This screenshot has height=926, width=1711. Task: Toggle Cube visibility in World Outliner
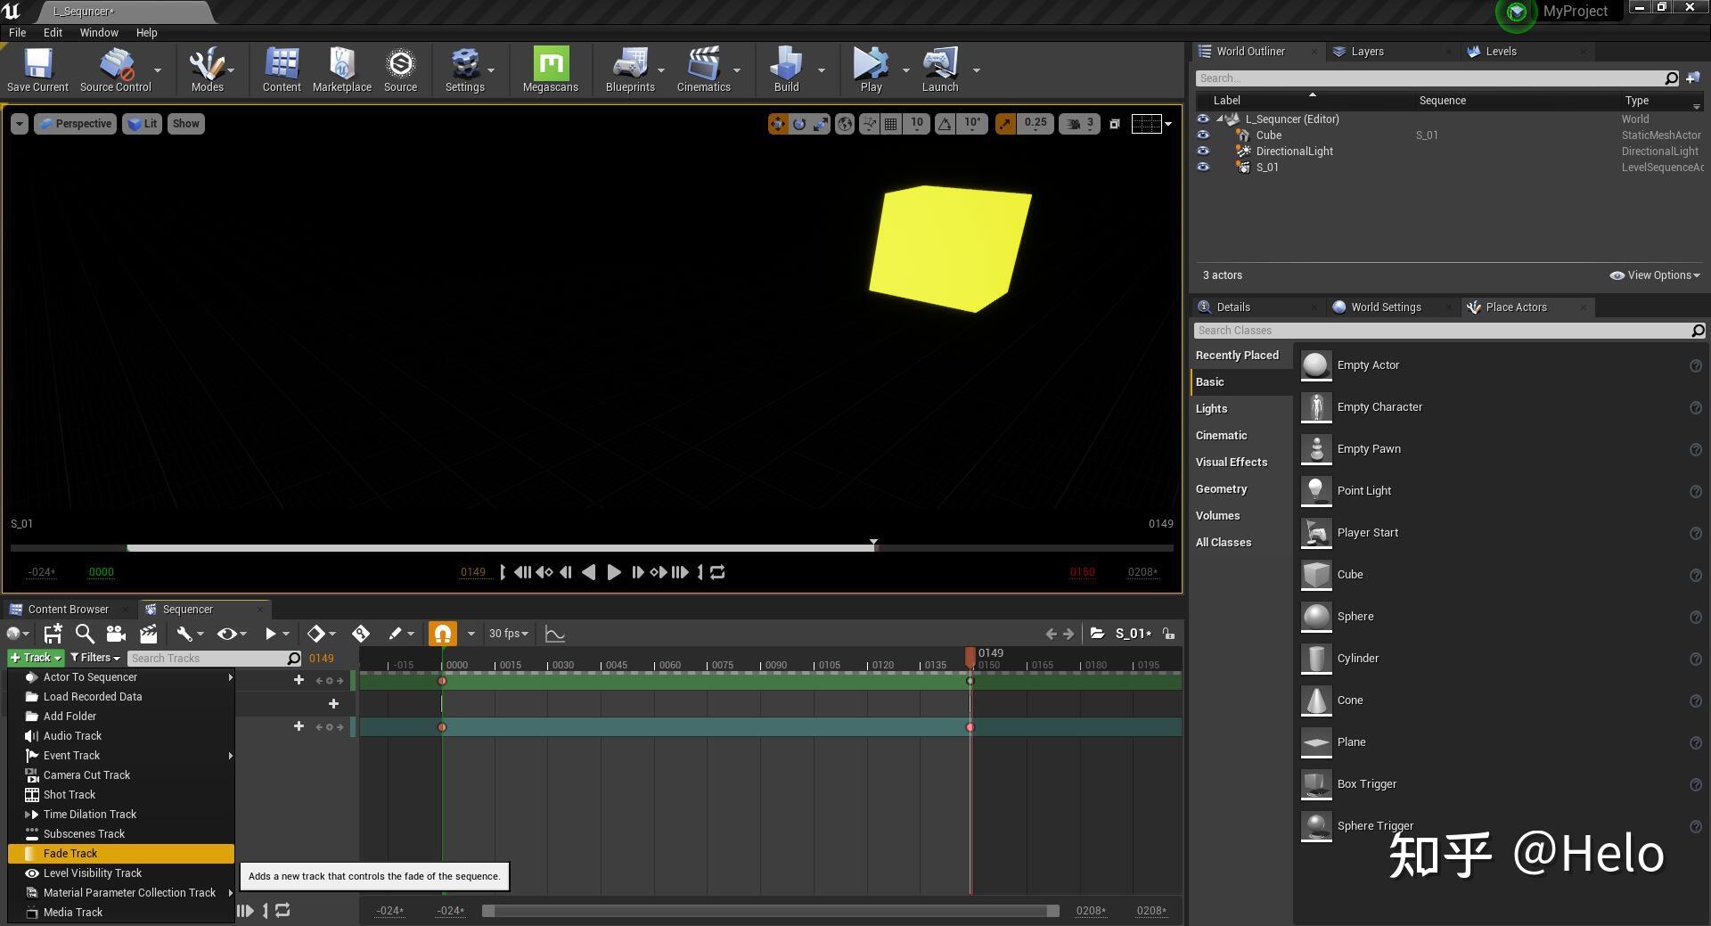(1203, 135)
